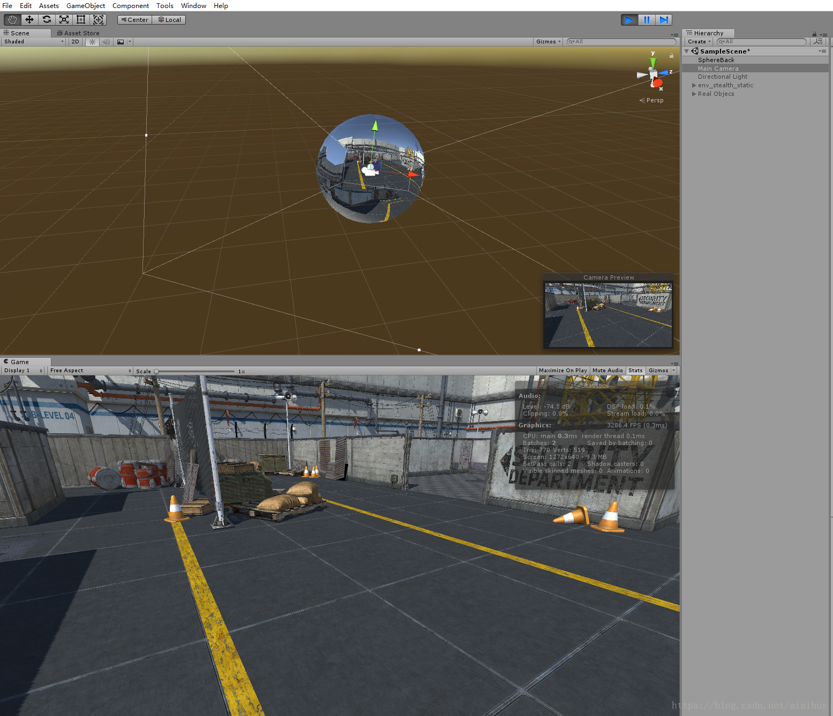The height and width of the screenshot is (716, 833).
Task: Open the File menu
Action: (7, 6)
